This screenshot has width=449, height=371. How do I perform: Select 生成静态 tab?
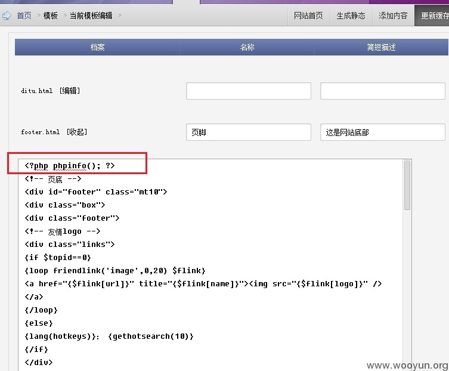click(351, 16)
